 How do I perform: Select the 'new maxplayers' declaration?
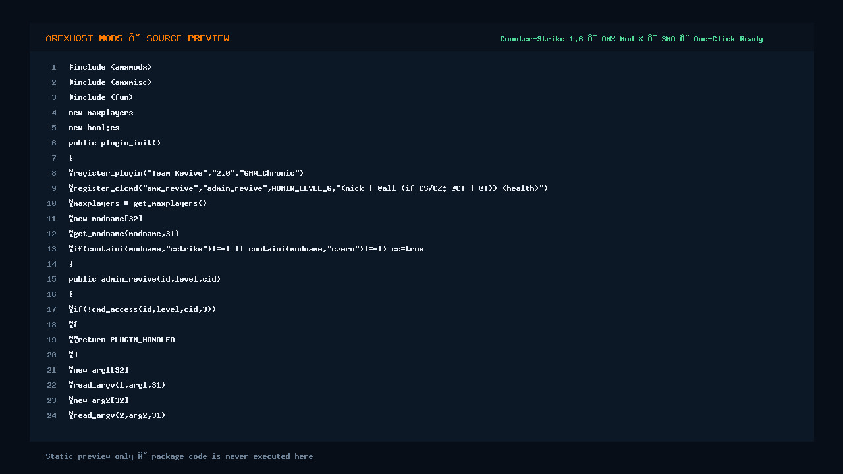pyautogui.click(x=101, y=113)
